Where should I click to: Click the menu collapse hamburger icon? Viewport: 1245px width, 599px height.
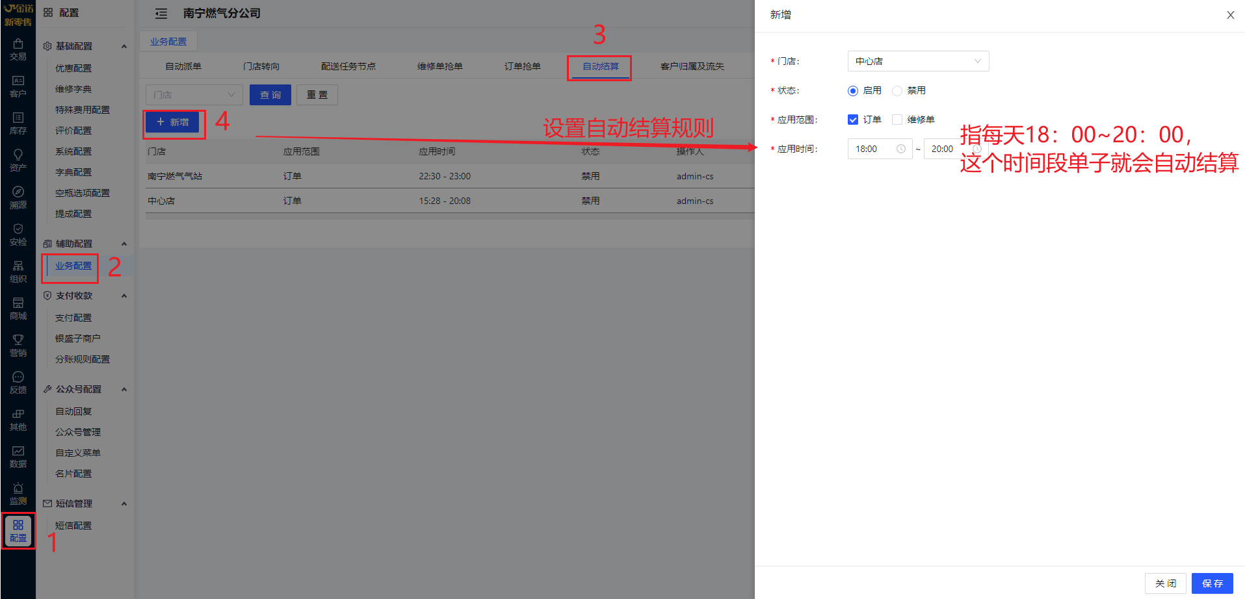tap(161, 14)
